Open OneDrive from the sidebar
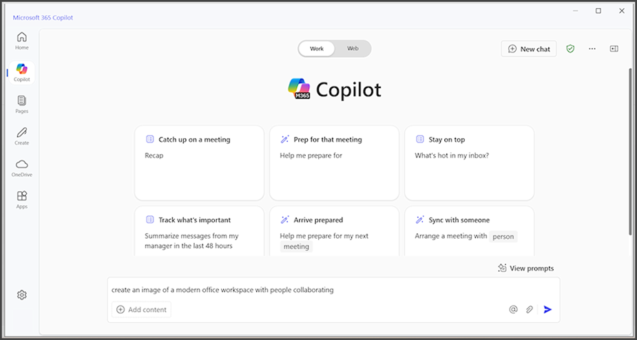Image resolution: width=637 pixels, height=340 pixels. [x=22, y=168]
